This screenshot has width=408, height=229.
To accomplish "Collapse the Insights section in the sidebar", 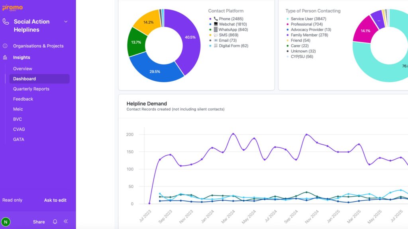I will pos(22,57).
